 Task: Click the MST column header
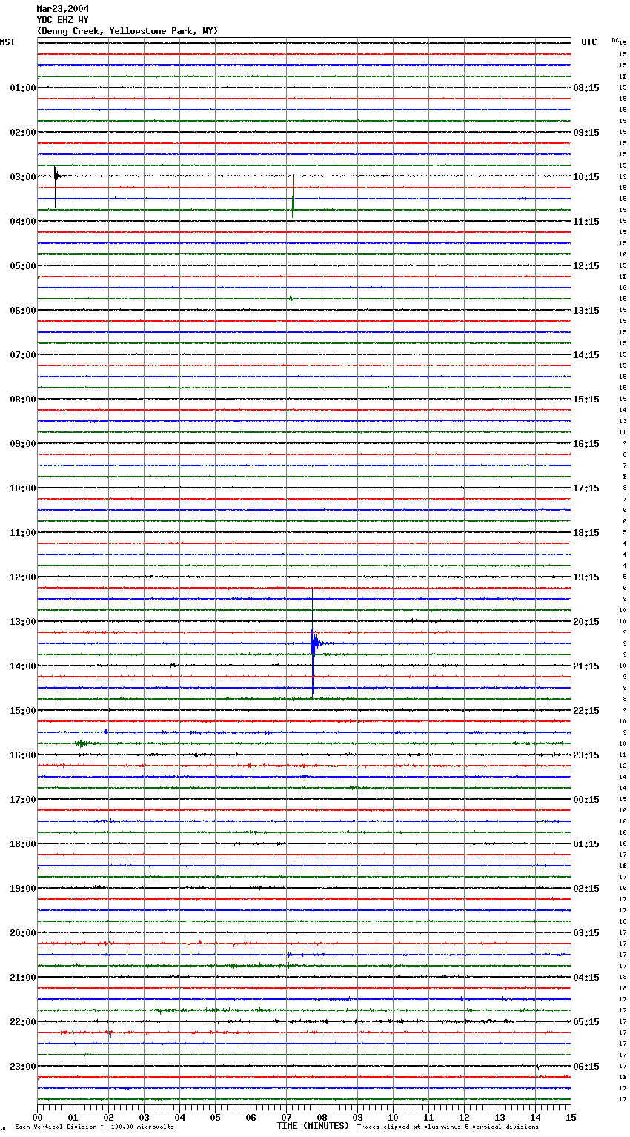7,42
